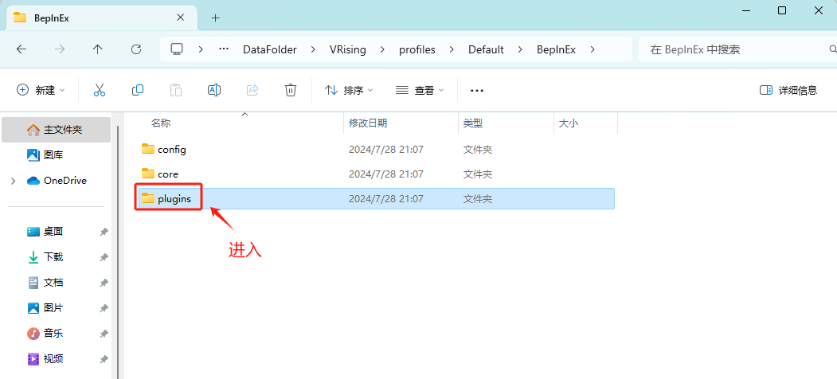Open the 排序 sort dropdown

click(349, 90)
